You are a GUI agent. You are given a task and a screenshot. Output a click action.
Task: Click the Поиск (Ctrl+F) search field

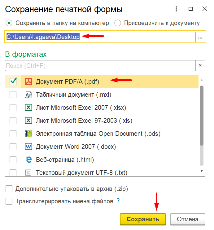(x=100, y=66)
